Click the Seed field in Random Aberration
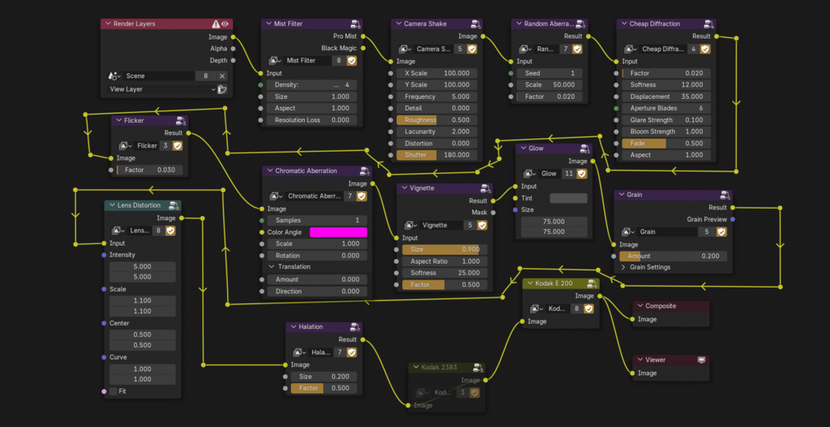The image size is (830, 427). point(549,73)
